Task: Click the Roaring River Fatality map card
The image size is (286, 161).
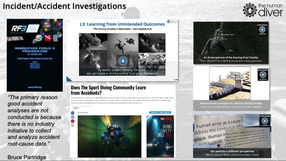Action: pos(231,43)
